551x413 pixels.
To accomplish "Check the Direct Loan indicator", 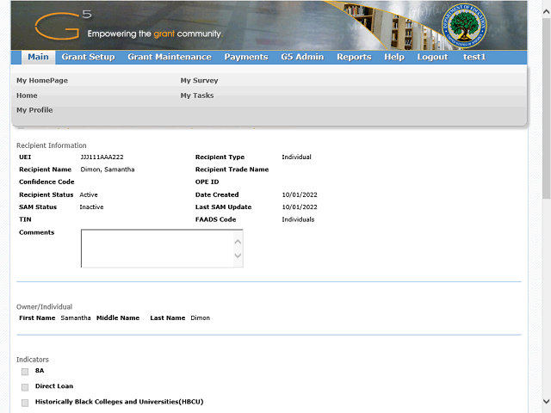I will click(25, 387).
